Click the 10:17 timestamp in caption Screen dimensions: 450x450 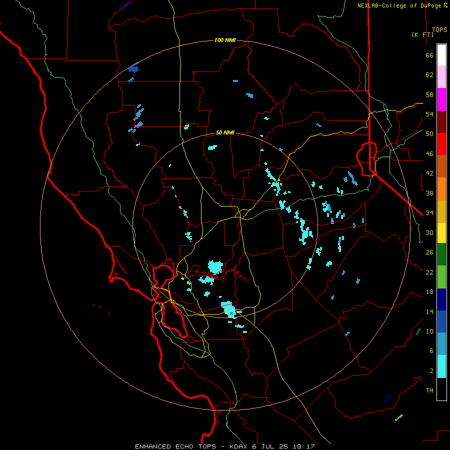(303, 446)
